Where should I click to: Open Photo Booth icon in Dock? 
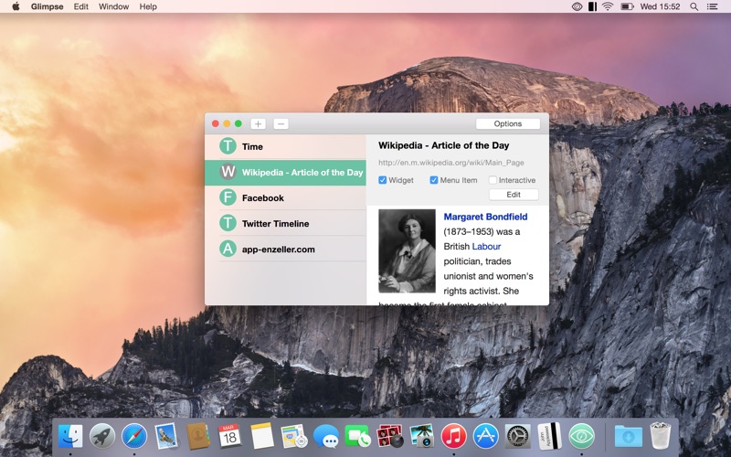point(390,437)
